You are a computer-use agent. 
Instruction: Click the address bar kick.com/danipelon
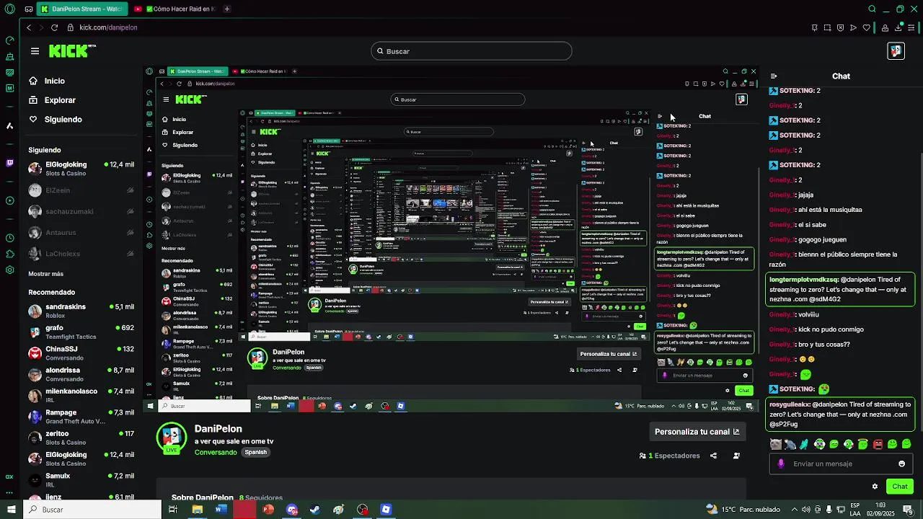pos(108,27)
